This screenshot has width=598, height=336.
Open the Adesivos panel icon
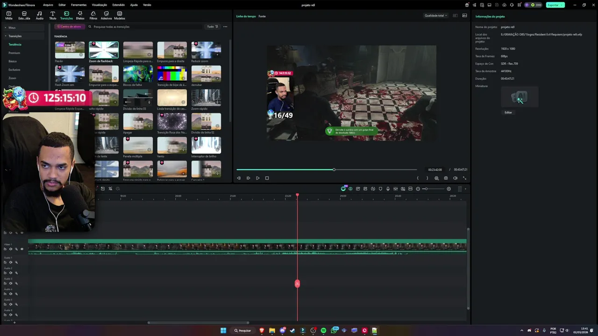[106, 15]
